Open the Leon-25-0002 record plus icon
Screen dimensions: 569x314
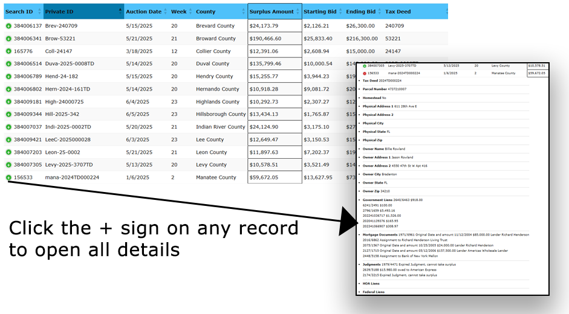click(8, 152)
